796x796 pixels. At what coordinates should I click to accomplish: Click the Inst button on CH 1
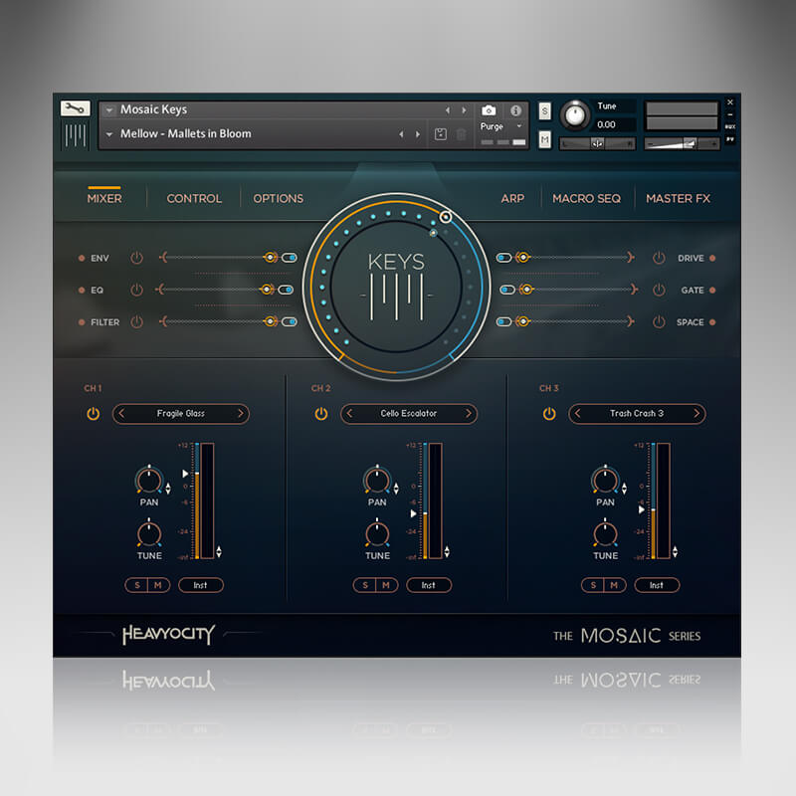click(202, 585)
